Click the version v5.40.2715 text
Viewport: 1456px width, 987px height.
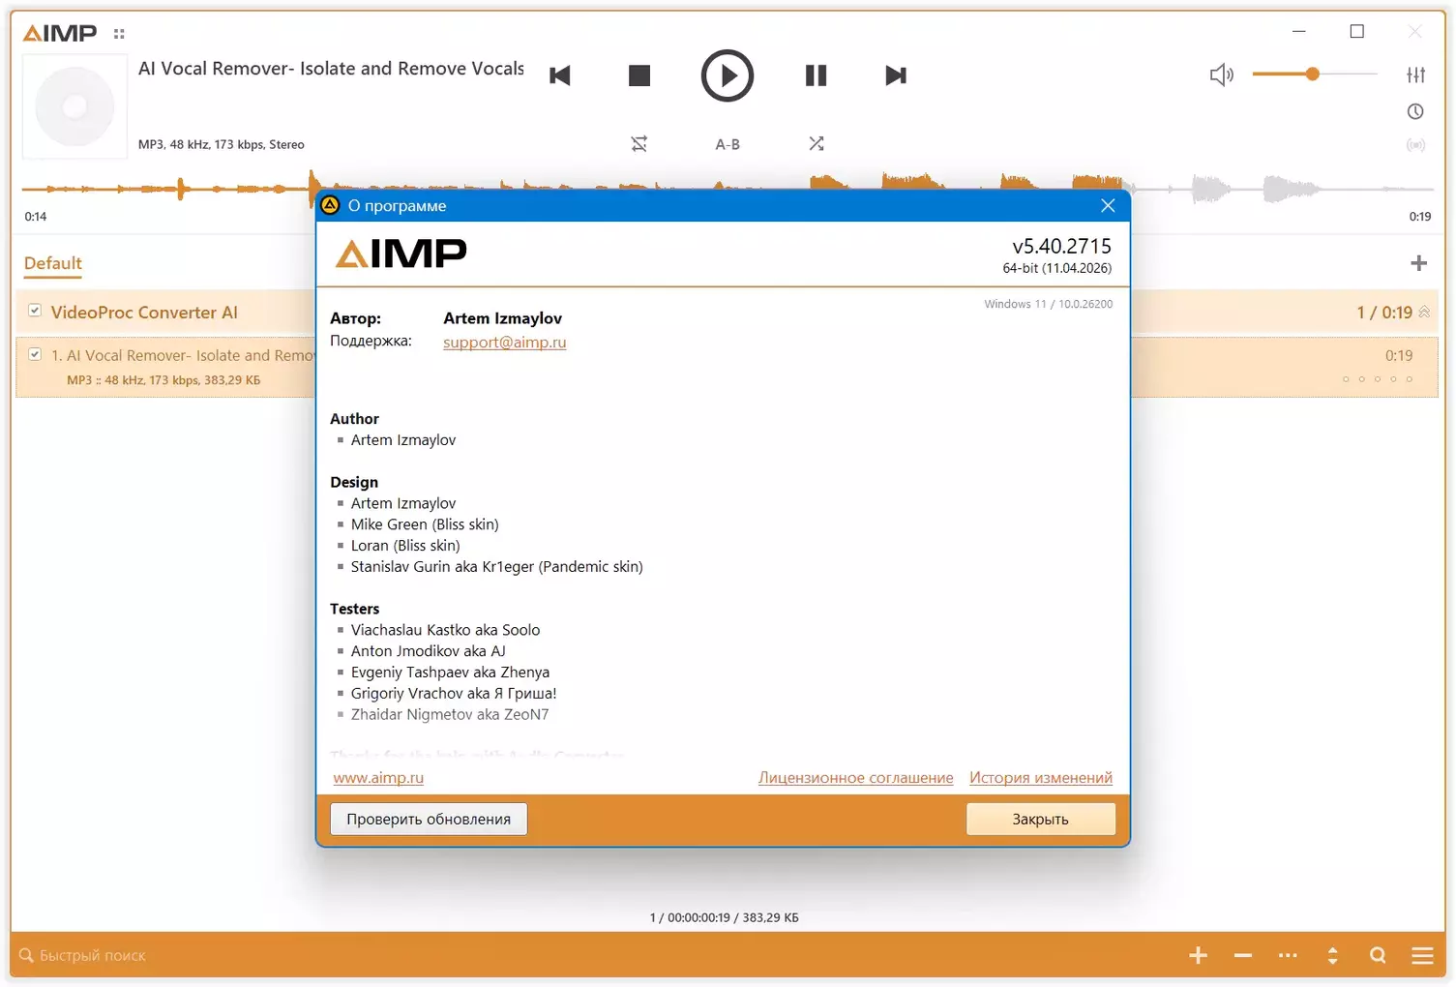click(x=1061, y=246)
